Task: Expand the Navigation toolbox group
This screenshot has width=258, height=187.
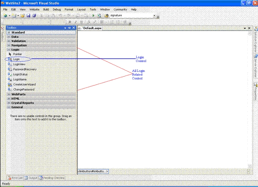Action: pos(9,45)
